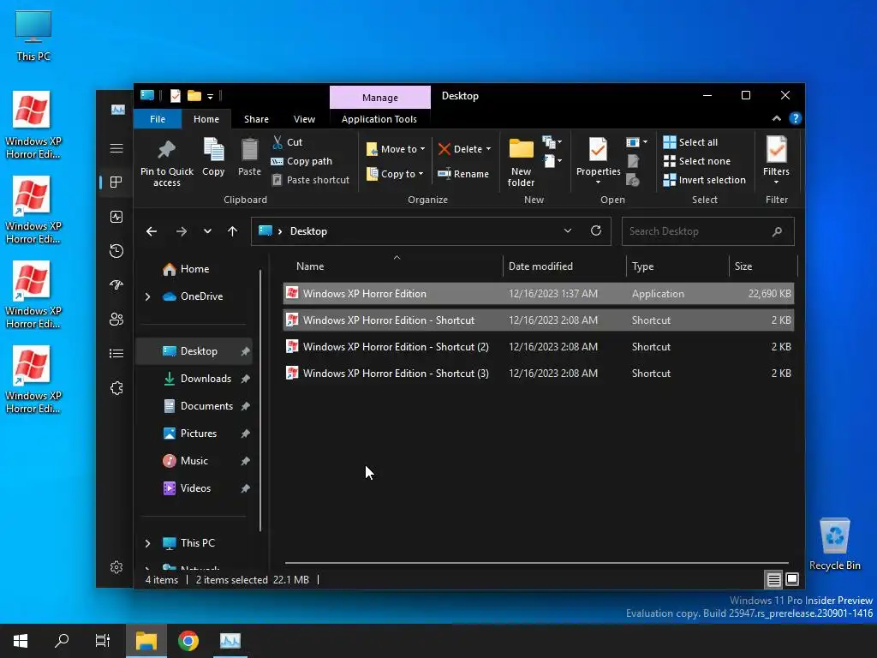Collapse the ribbon with the chevron
This screenshot has height=658, width=877.
pos(776,118)
